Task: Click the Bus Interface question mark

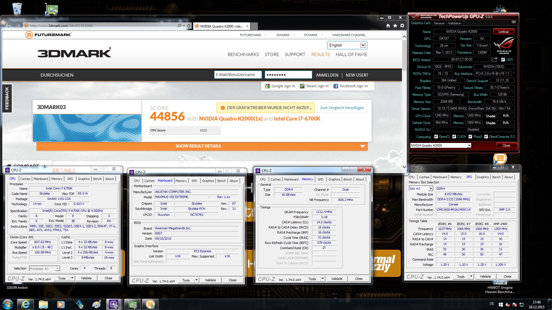Action: click(513, 73)
